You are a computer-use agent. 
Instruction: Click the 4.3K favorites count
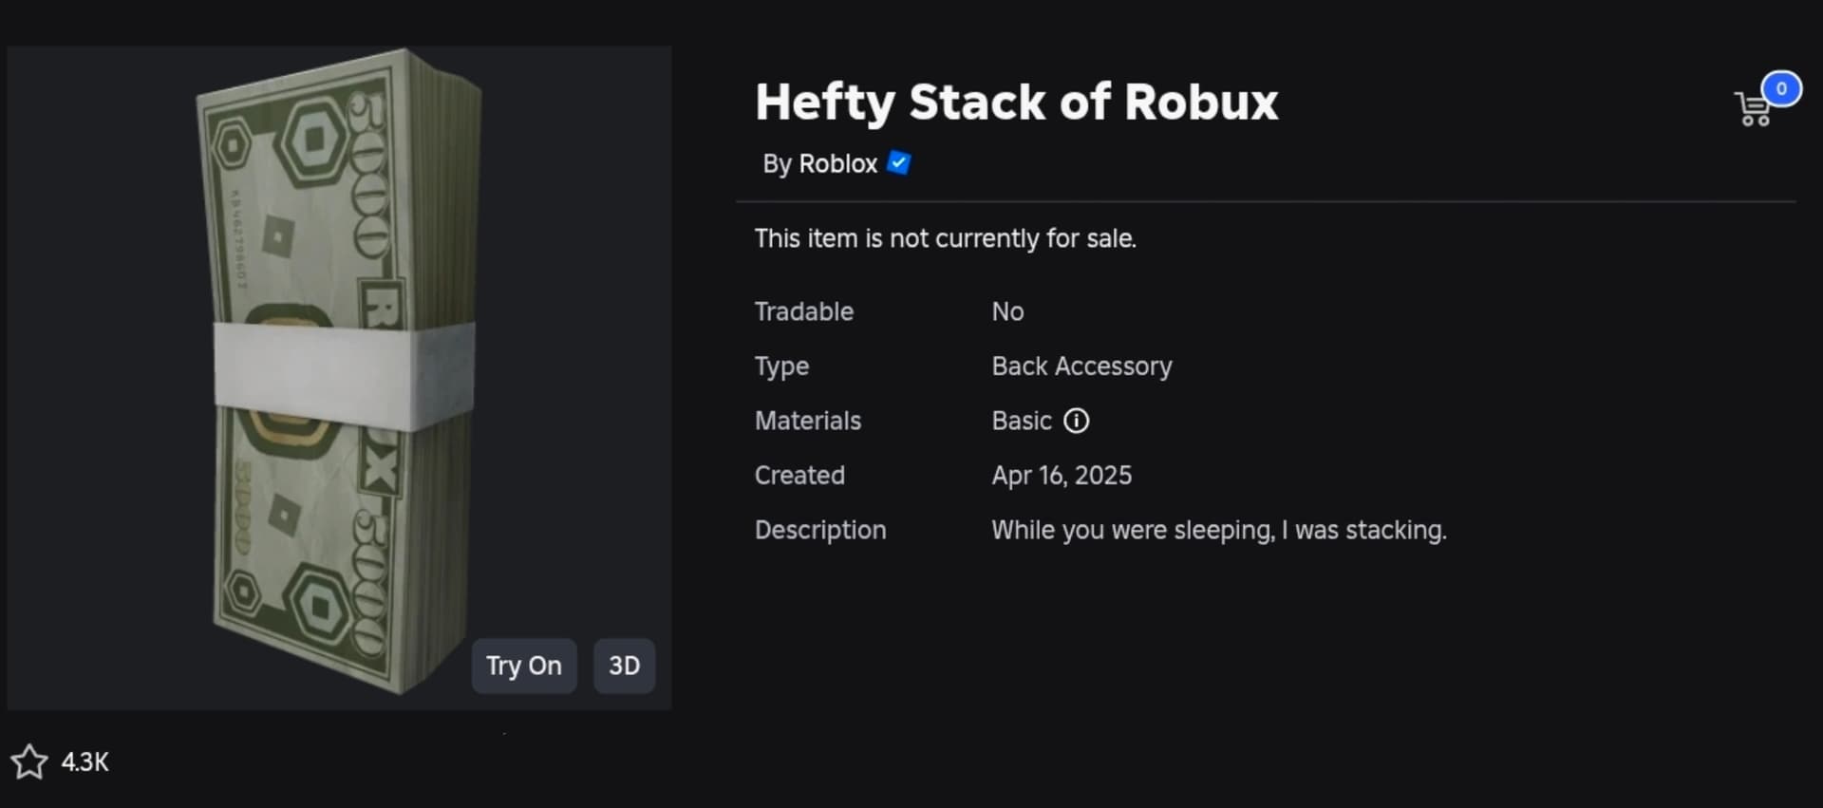click(85, 762)
